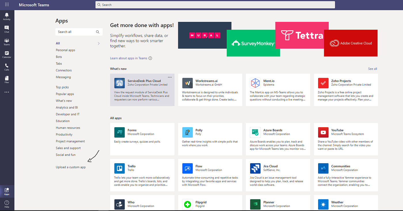Click the waffle app launcher icon
Screen dimensions: 403x211
click(6, 5)
